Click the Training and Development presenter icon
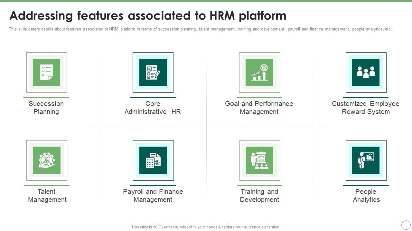The image size is (412, 231). (x=259, y=160)
